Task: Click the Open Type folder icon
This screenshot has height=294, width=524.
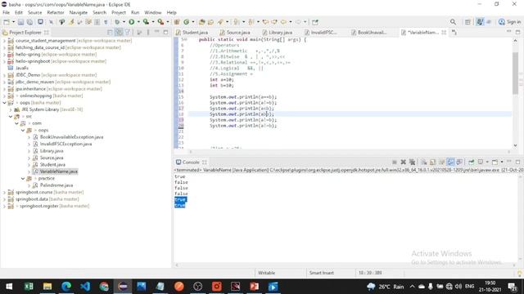Action: tap(201, 22)
